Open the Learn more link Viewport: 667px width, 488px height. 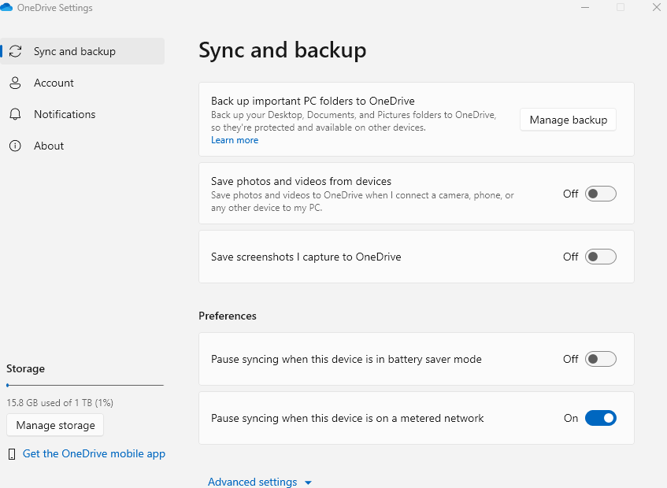235,140
